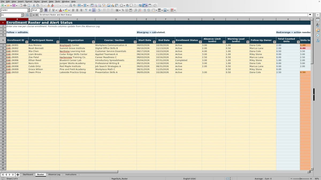Image resolution: width=321 pixels, height=180 pixels.
Task: Switch to the Dashboard sheet tab
Action: click(x=28, y=175)
